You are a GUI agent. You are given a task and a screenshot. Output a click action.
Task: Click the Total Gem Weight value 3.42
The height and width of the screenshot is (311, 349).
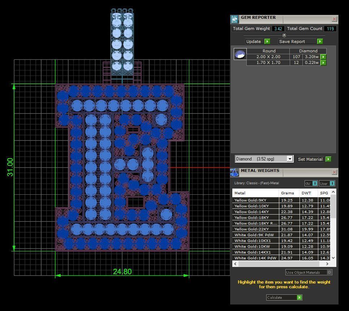278,29
